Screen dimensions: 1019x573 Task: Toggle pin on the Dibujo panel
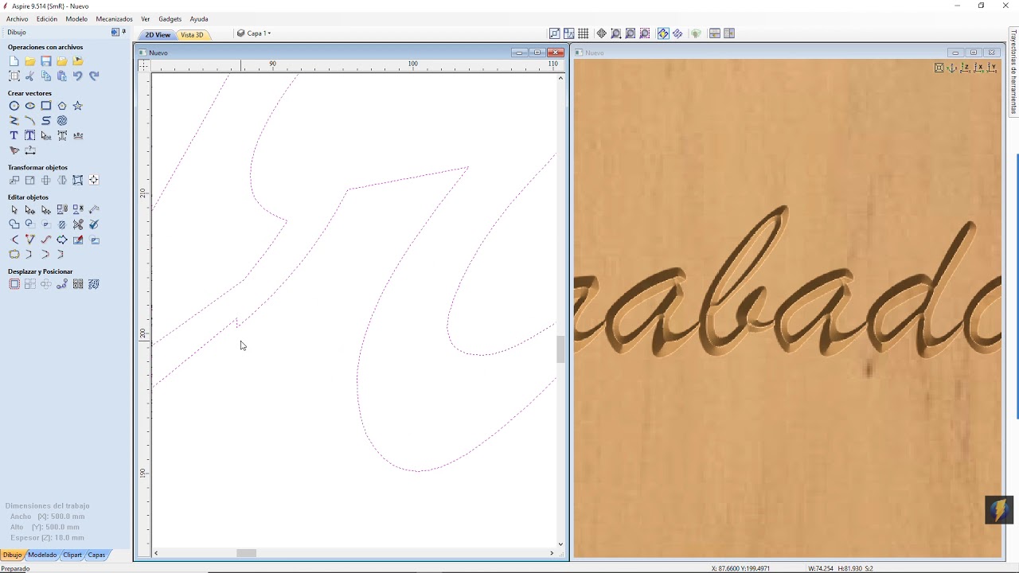pyautogui.click(x=123, y=32)
